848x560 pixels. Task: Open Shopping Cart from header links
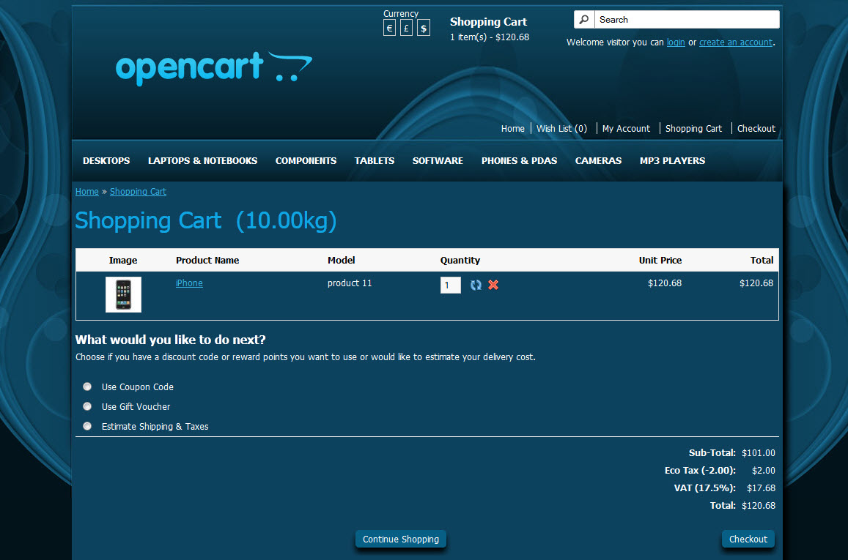[x=693, y=129]
